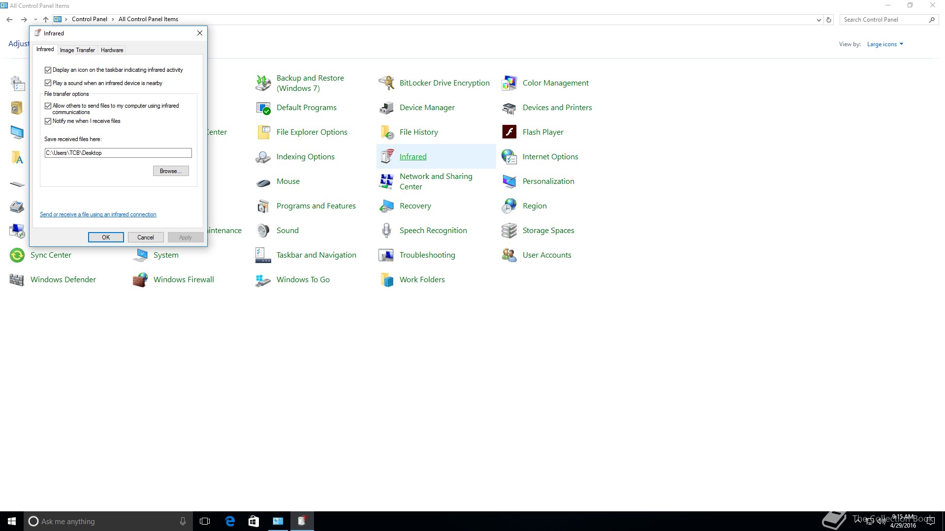
Task: Open Sync Center icon
Action: (17, 255)
